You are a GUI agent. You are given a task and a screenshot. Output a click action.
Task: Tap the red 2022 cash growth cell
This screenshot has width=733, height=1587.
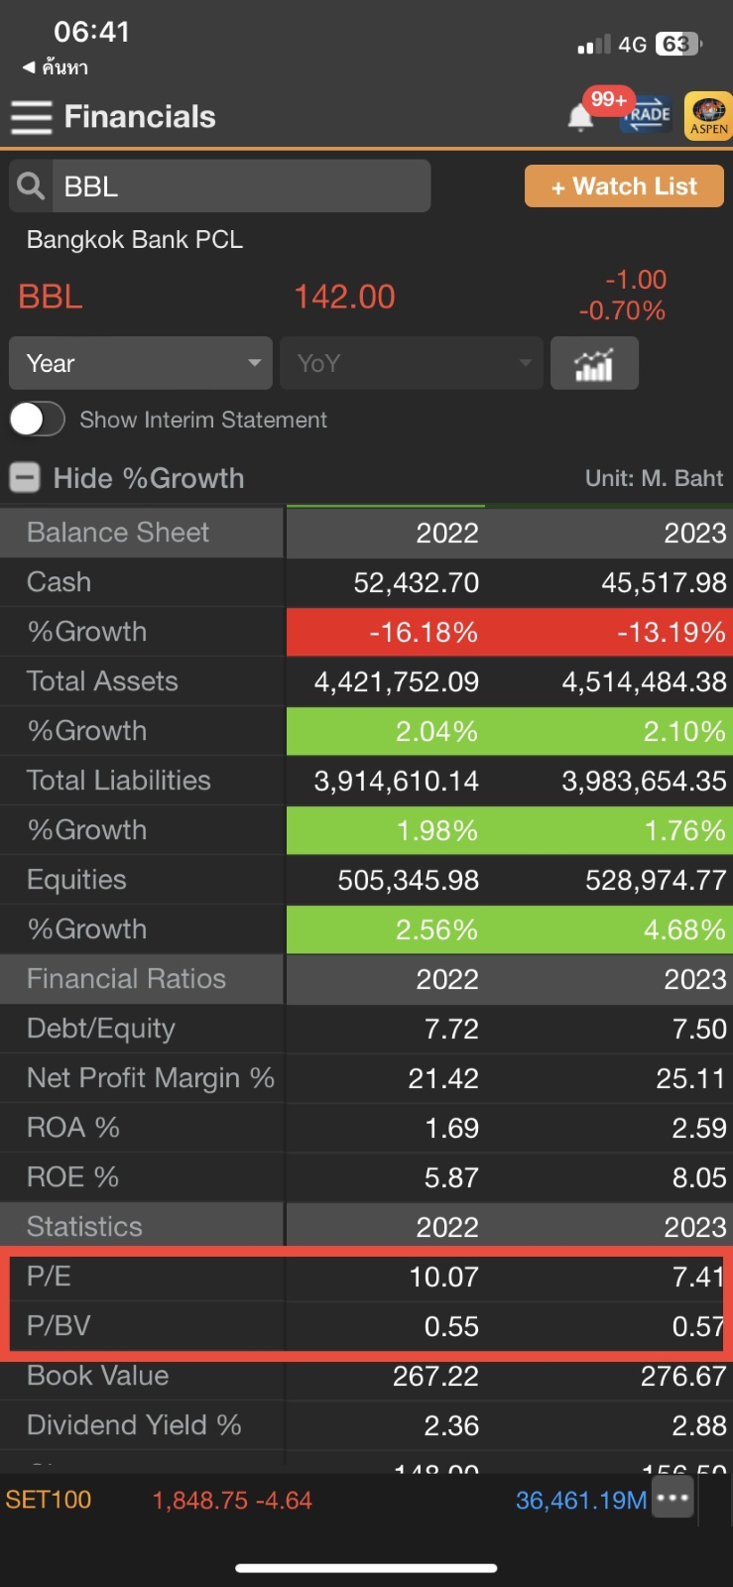pos(385,632)
